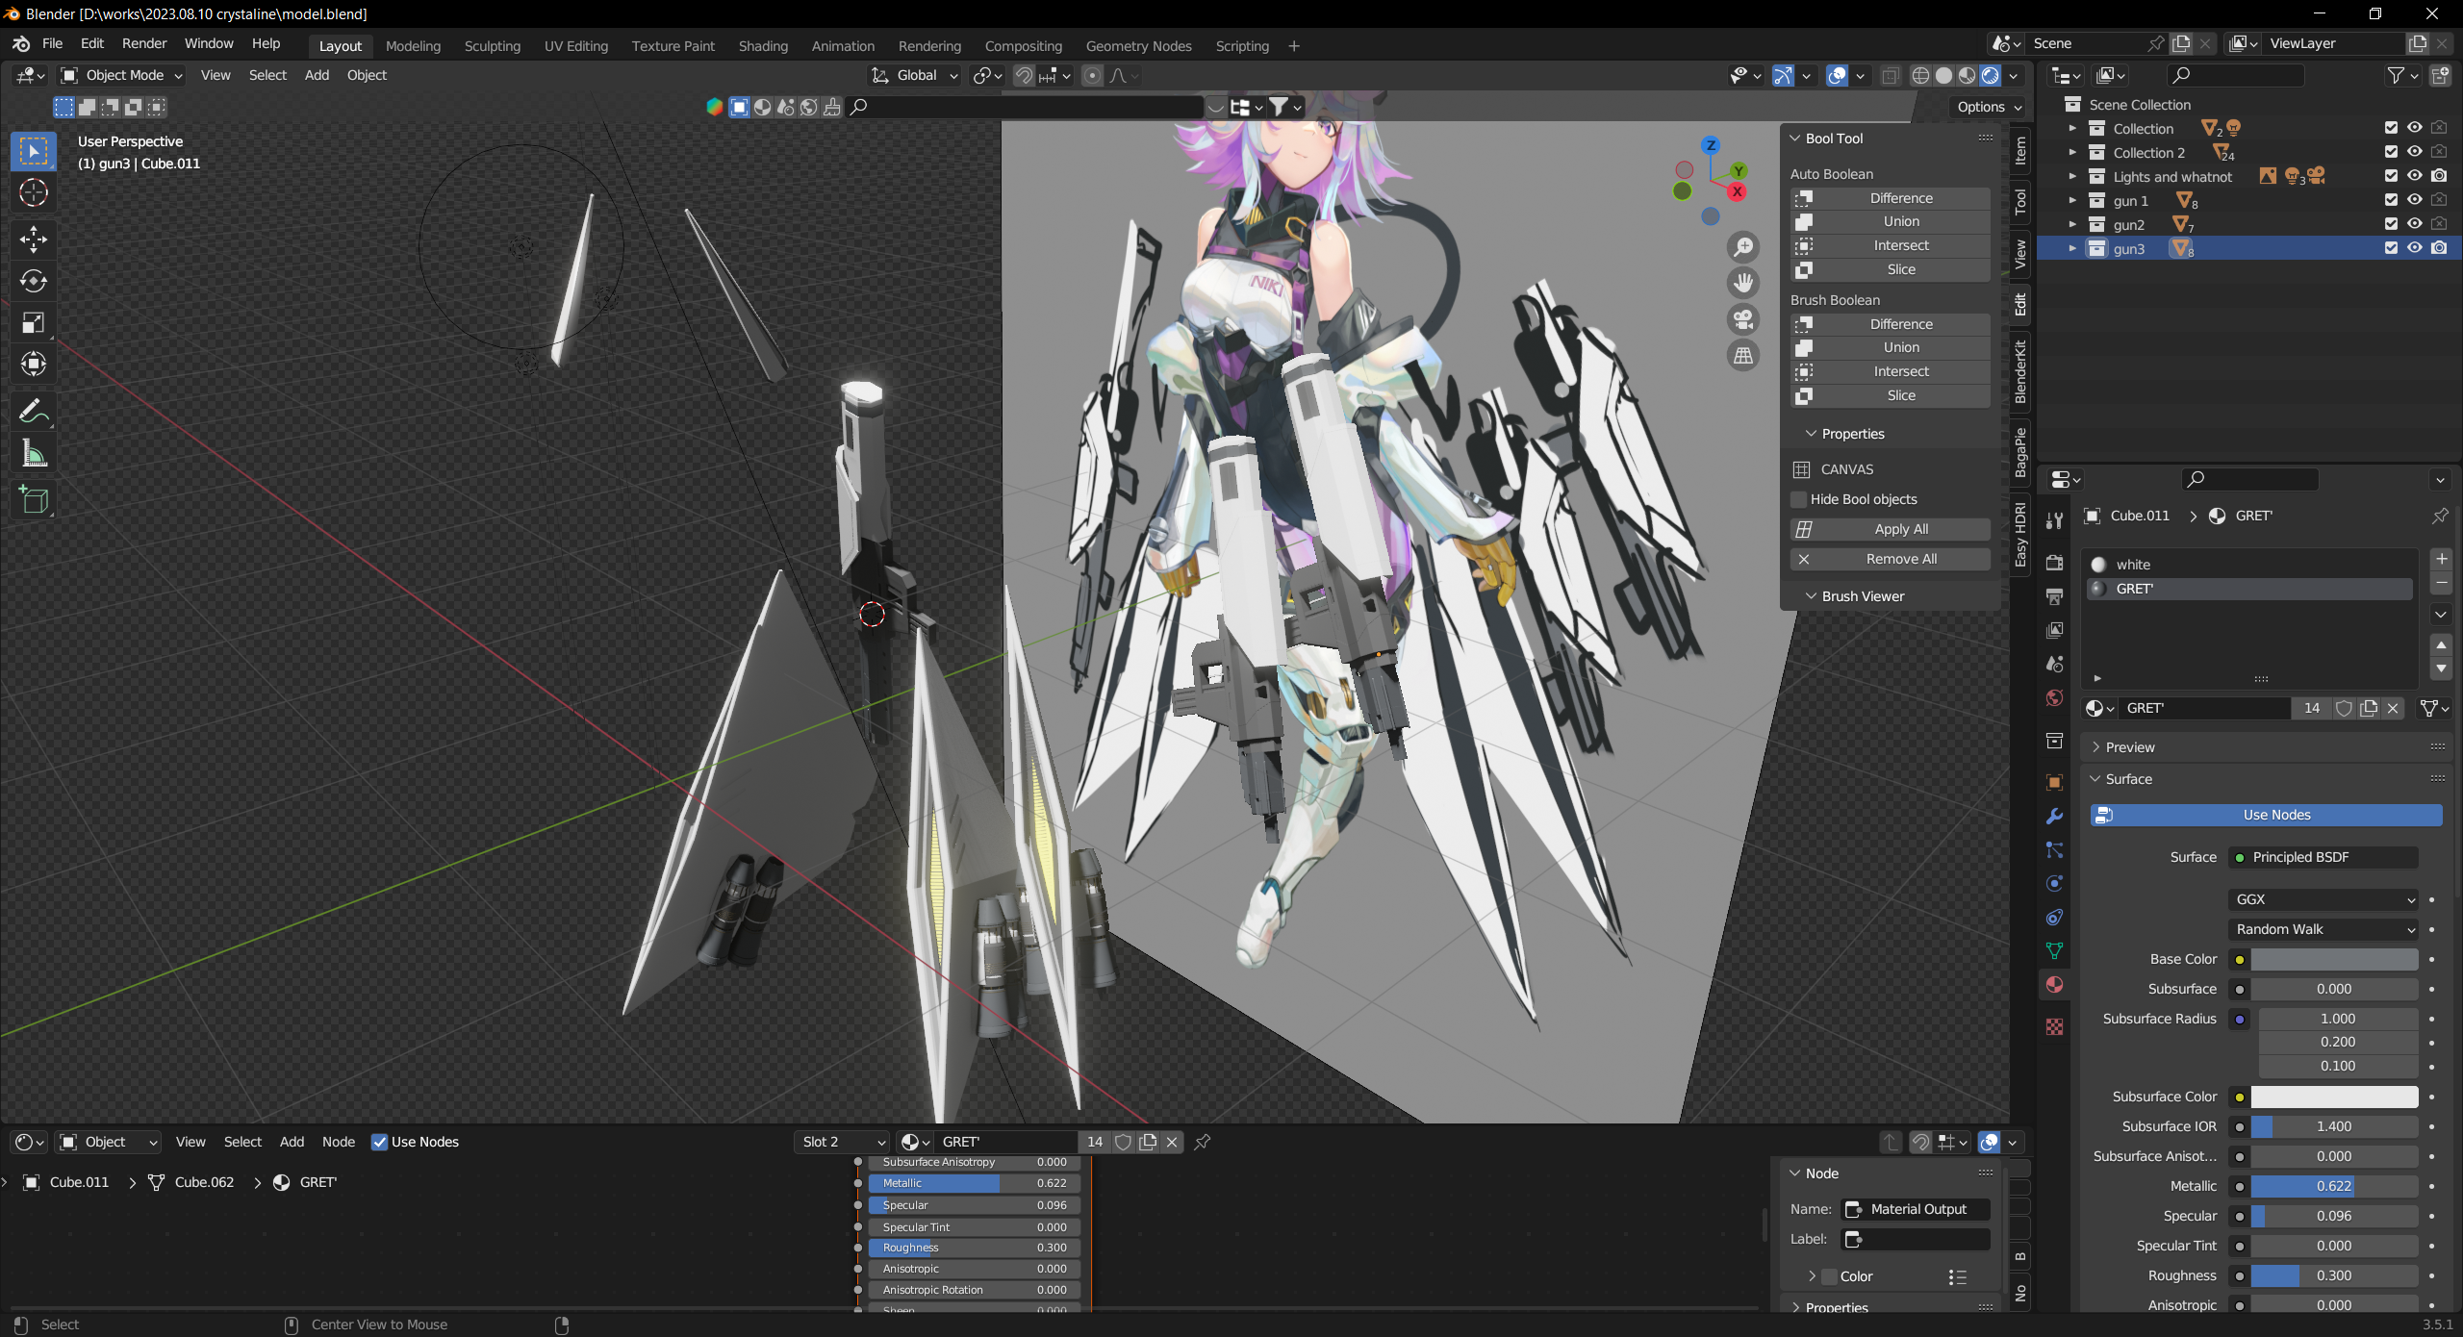Screen dimensions: 2463x1337
Task: Hide gun3 collection in viewport
Action: tap(2415, 248)
